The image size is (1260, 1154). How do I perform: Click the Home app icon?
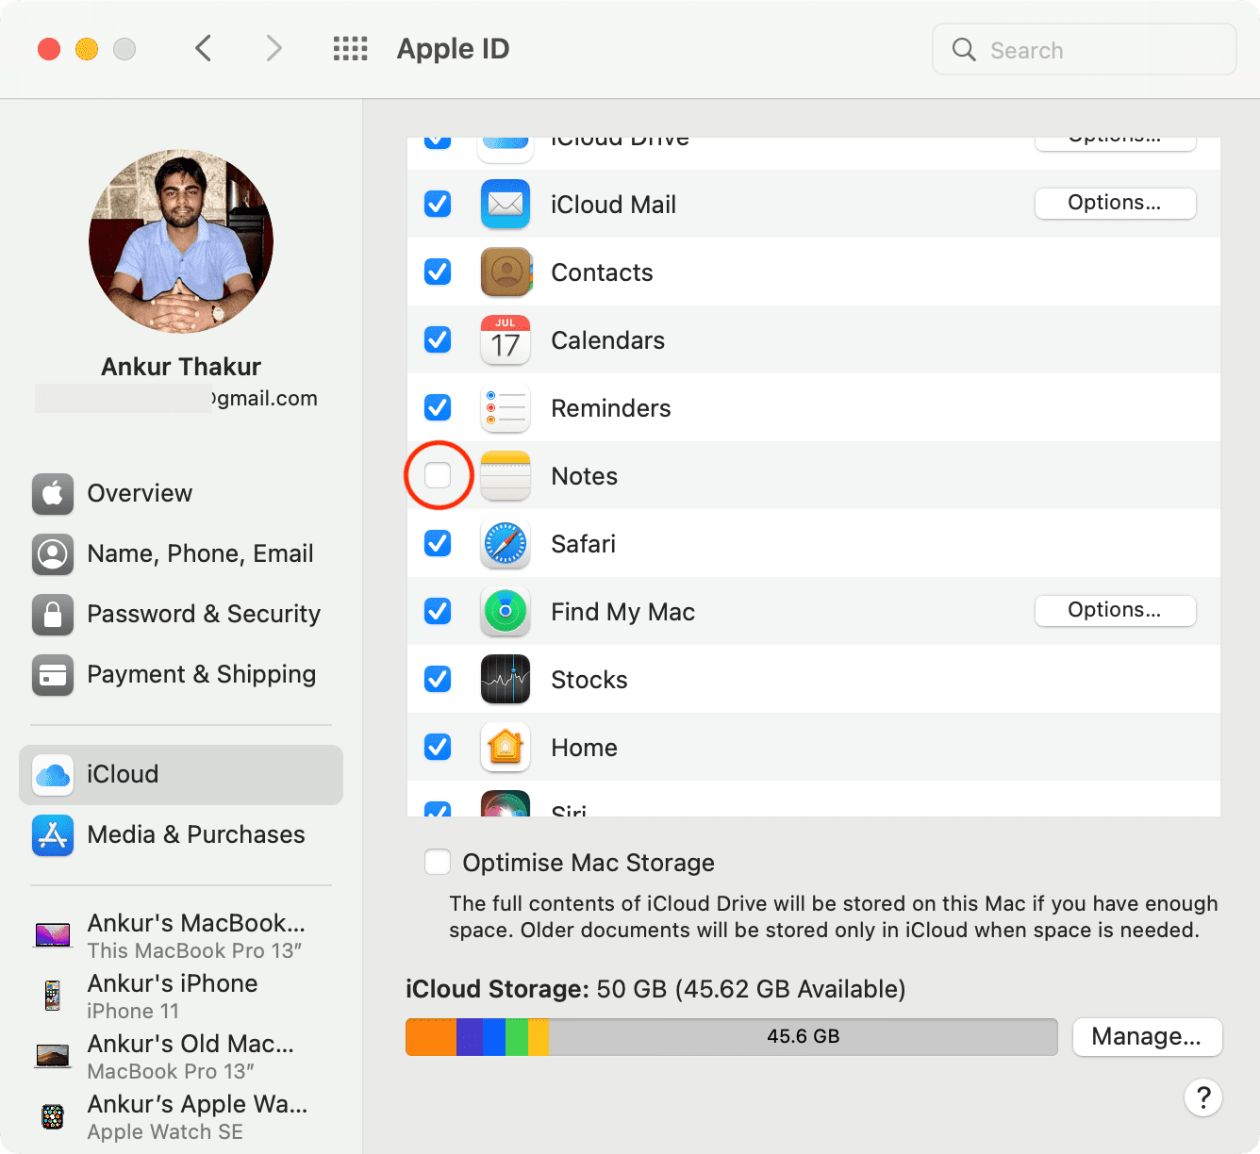pyautogui.click(x=506, y=747)
